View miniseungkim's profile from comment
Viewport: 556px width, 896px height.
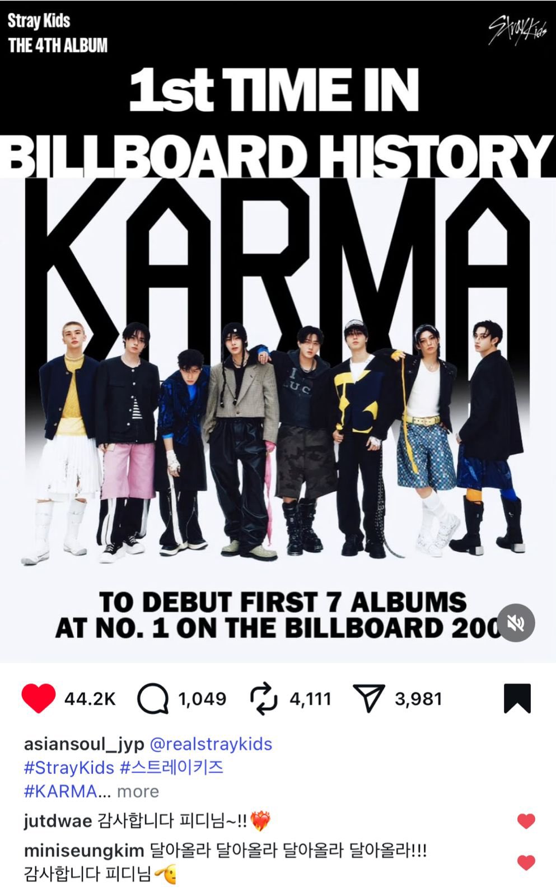(84, 851)
